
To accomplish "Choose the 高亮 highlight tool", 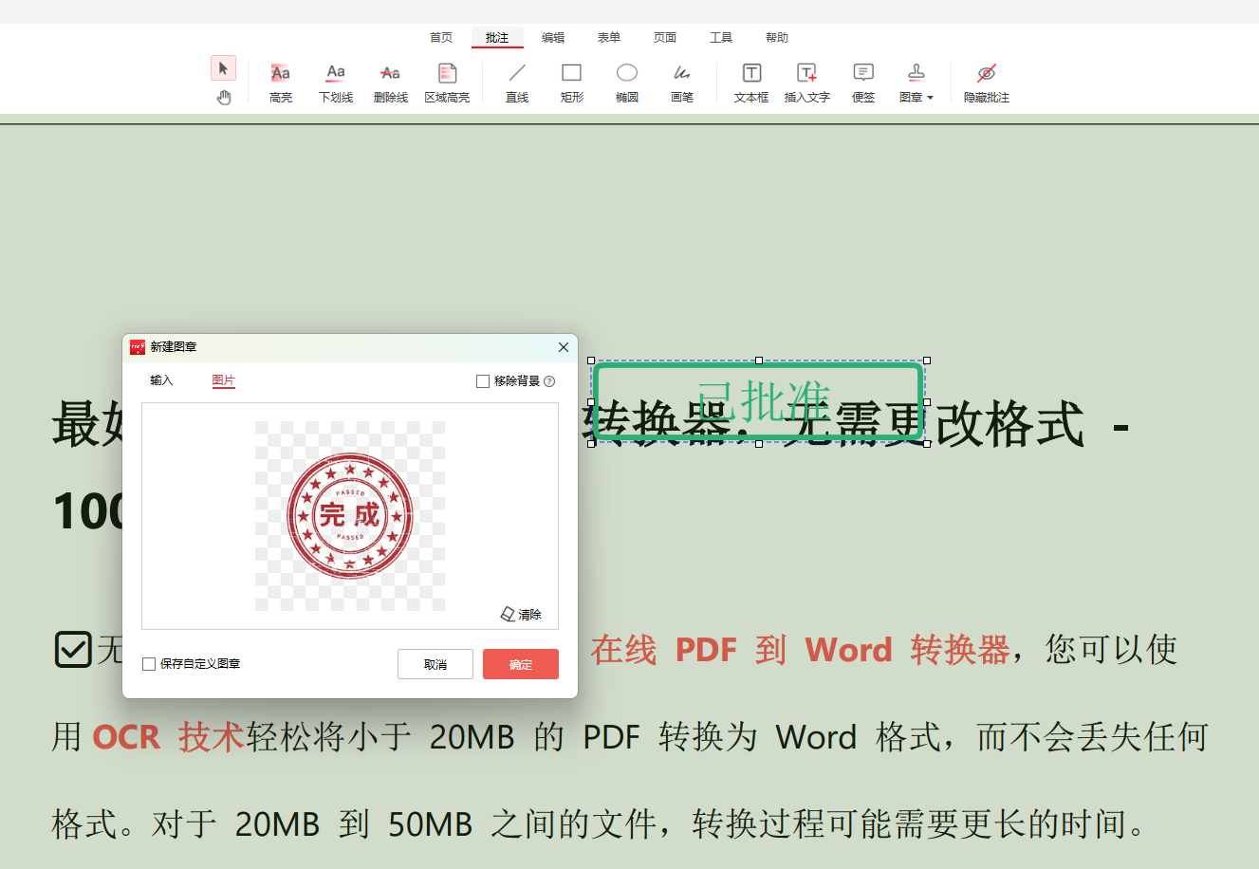I will click(x=281, y=83).
